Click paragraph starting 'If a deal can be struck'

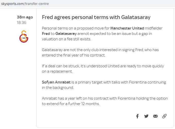[103, 69]
